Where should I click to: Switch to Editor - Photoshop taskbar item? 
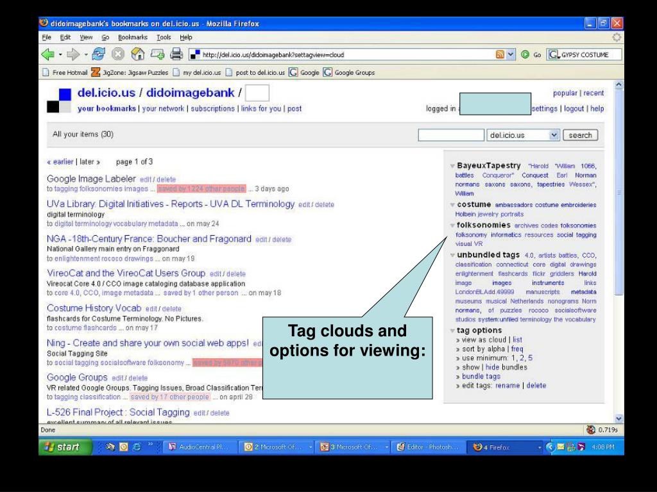pos(430,447)
